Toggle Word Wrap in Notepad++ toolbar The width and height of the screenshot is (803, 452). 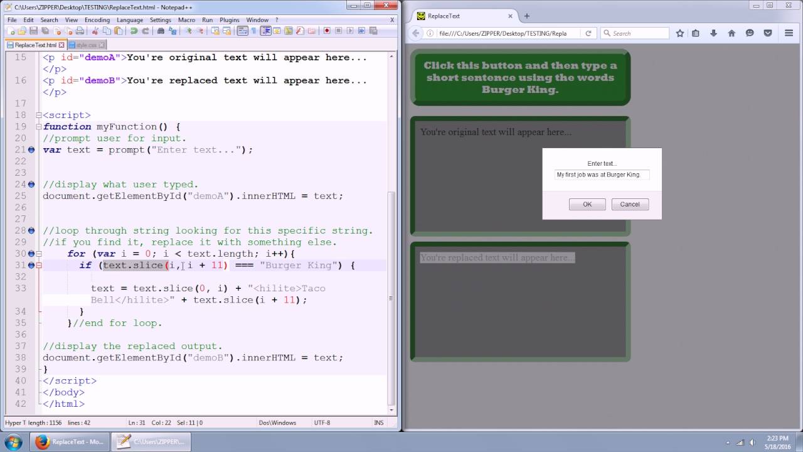pyautogui.click(x=242, y=31)
